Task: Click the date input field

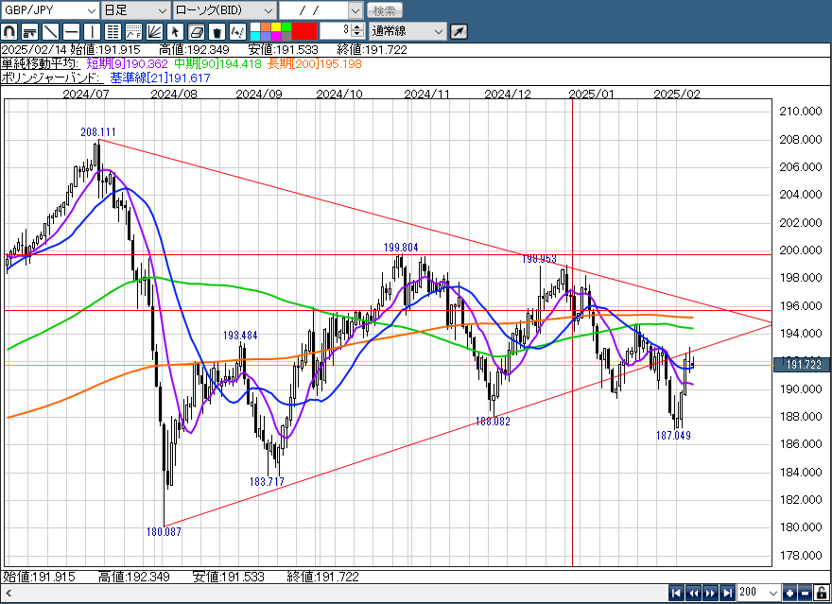Action: click(314, 10)
